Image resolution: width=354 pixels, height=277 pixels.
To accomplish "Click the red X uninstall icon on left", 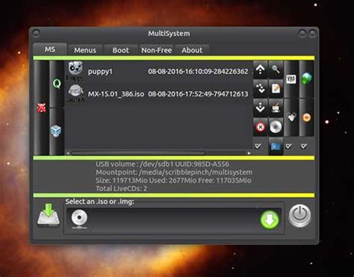I will [41, 108].
